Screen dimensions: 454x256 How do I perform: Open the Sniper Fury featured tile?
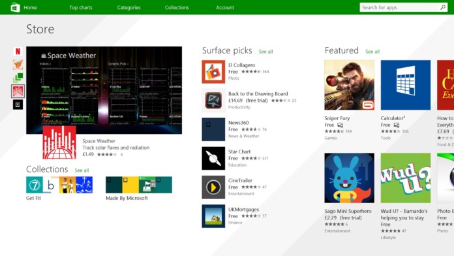[349, 85]
